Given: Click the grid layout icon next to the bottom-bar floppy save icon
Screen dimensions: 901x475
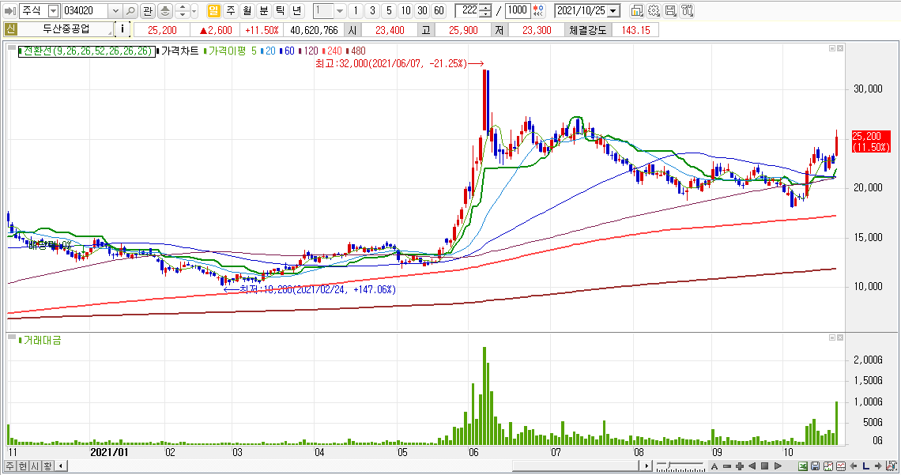Looking at the screenshot, I should coord(828,466).
